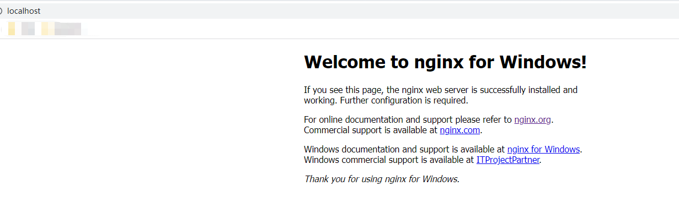
Task: Click the second yellow bookmark folder icon
Action: pos(48,29)
